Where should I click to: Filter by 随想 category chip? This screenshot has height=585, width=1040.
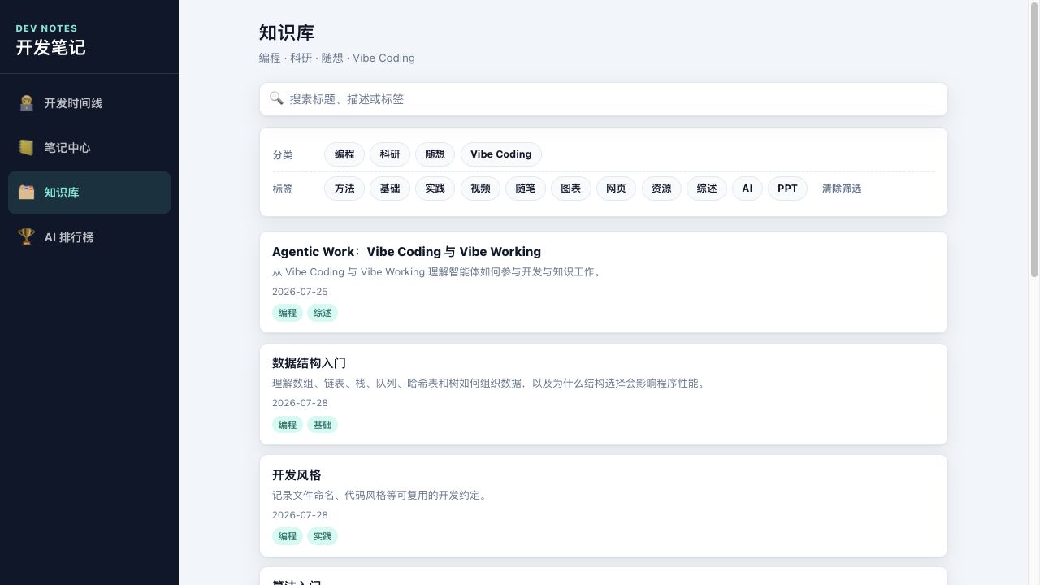pyautogui.click(x=435, y=154)
